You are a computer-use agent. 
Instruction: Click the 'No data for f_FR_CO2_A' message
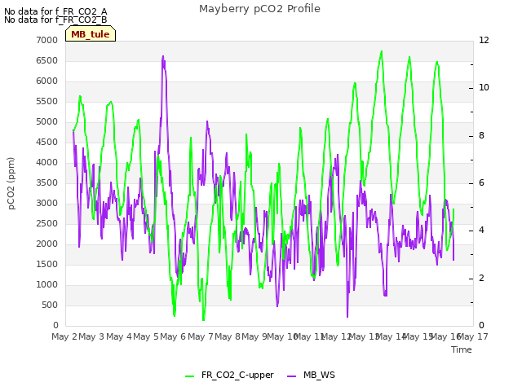click(55, 11)
